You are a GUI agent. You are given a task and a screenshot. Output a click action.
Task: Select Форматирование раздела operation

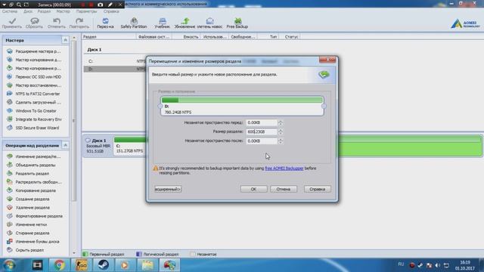[x=35, y=216]
